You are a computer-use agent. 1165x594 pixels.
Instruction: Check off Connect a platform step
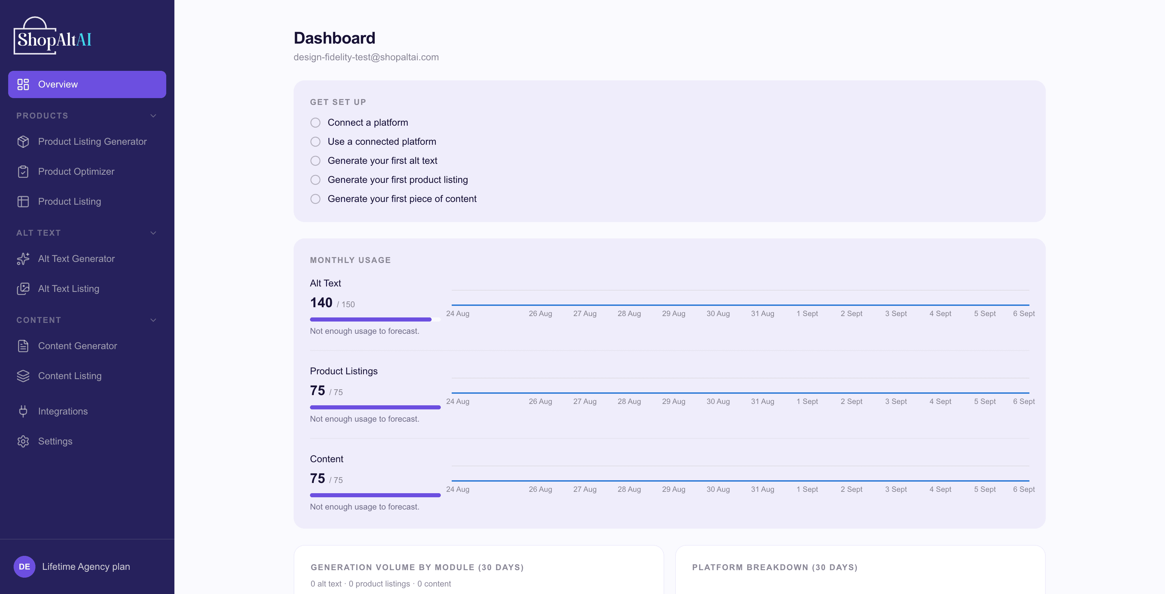click(x=315, y=123)
